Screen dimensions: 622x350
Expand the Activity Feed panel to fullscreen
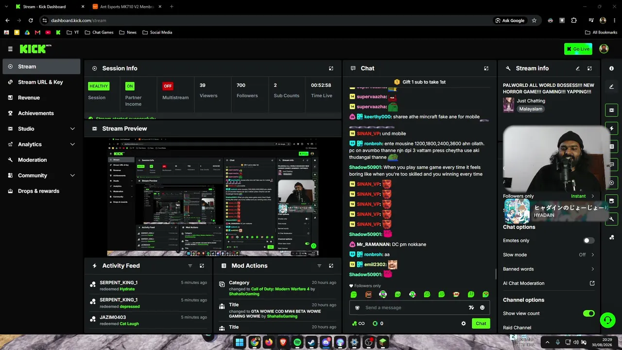[202, 266]
